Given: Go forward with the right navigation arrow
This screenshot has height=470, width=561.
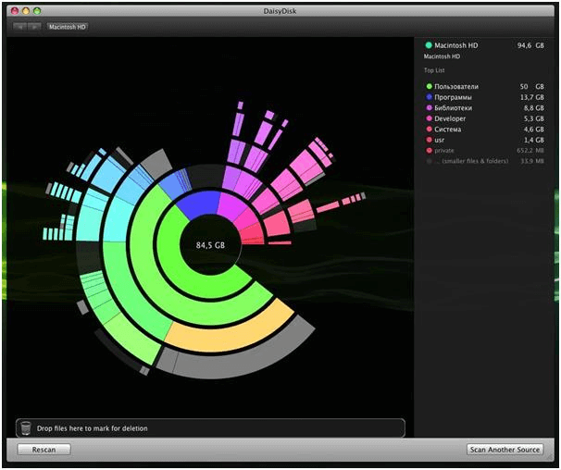Looking at the screenshot, I should tap(34, 27).
